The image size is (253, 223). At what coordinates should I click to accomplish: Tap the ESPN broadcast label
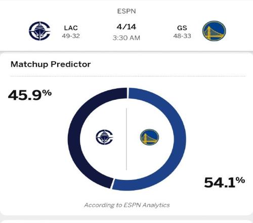point(126,11)
